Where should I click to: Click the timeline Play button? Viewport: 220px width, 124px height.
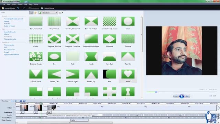click(16, 101)
